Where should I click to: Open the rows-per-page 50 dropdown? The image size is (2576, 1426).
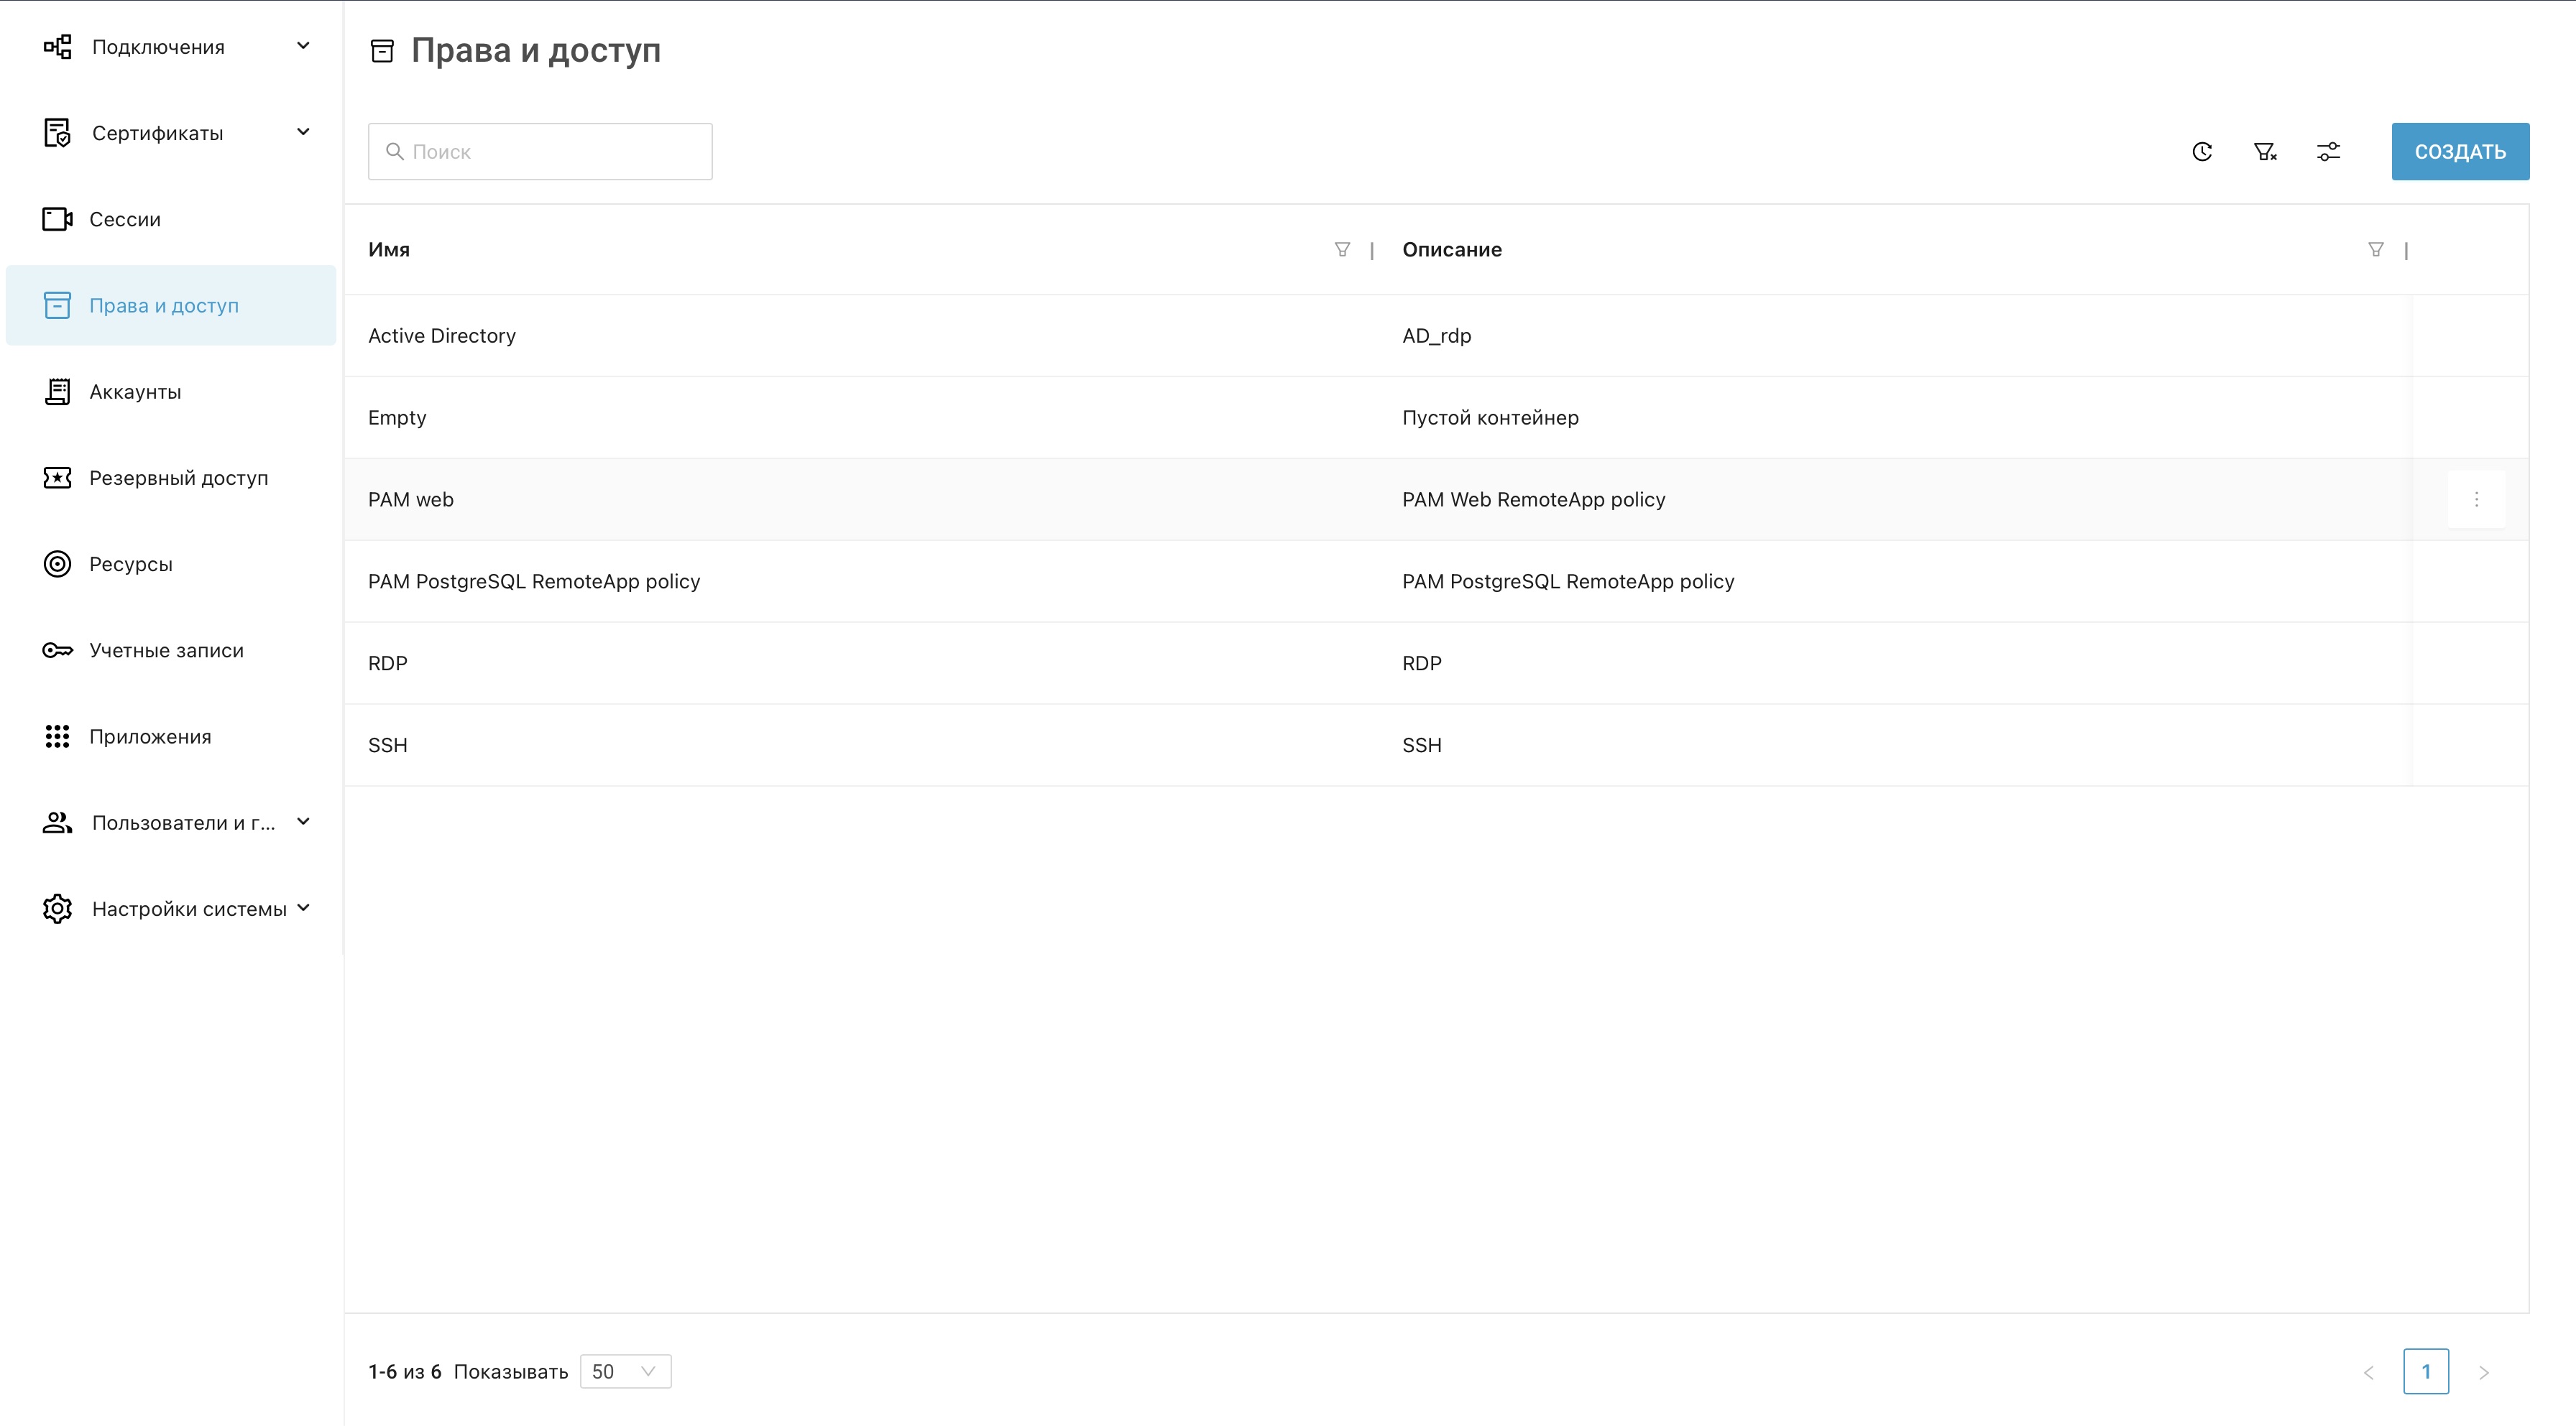pyautogui.click(x=625, y=1371)
